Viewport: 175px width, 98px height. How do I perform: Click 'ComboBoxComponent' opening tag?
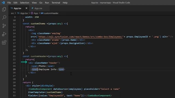tap(40, 89)
